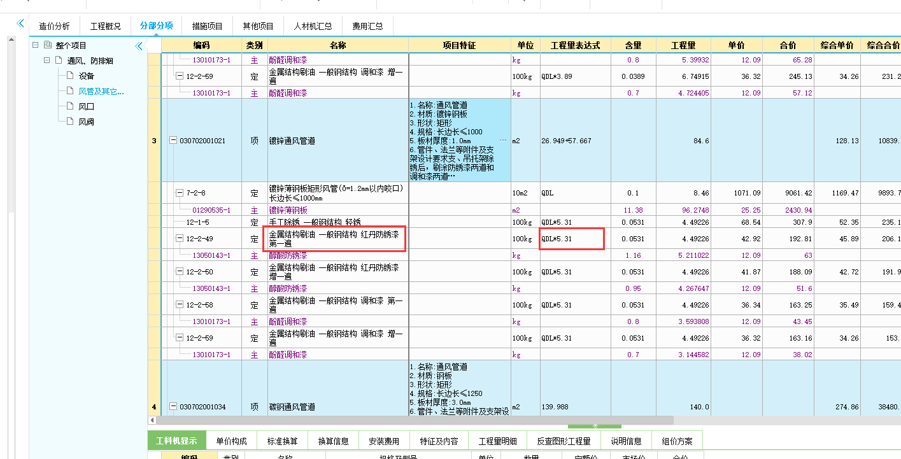Collapse the 12-2-59 row with QDL*3.89
Viewport: 901px width, 459px height.
(180, 76)
